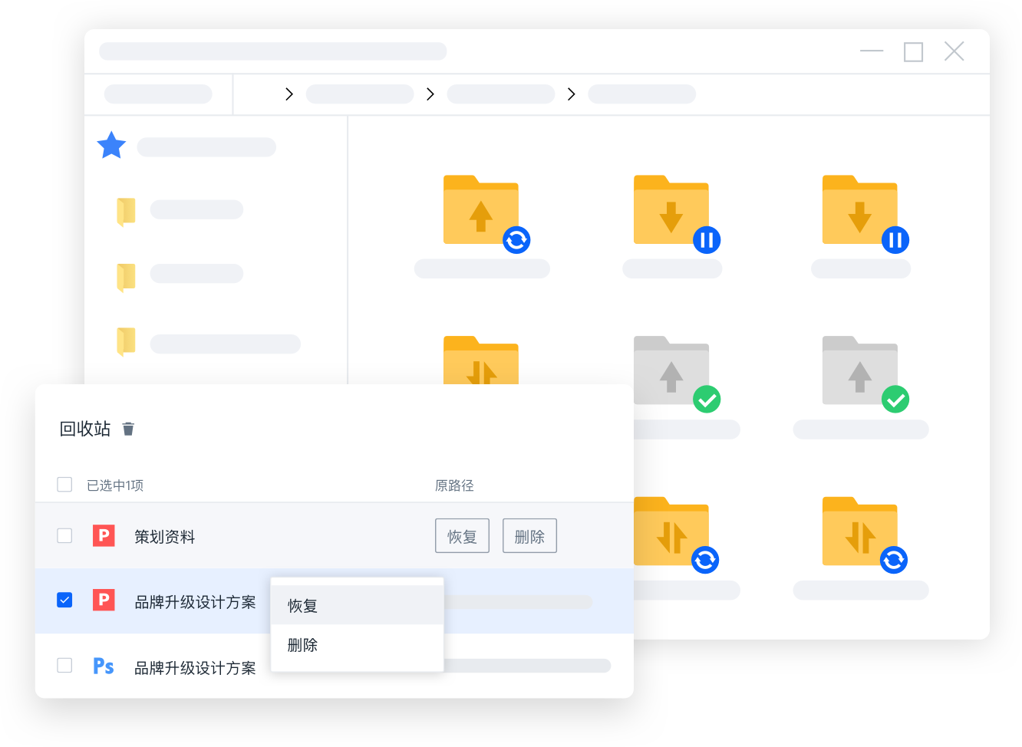This screenshot has width=1022, height=747.
Task: Click the uploading folder with sync badge
Action: [x=480, y=209]
